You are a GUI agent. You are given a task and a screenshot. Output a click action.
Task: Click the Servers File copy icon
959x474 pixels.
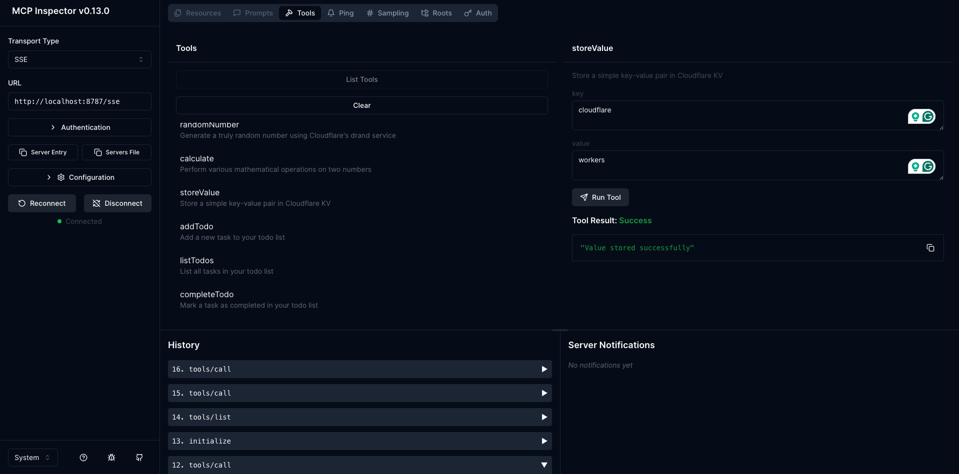click(98, 152)
